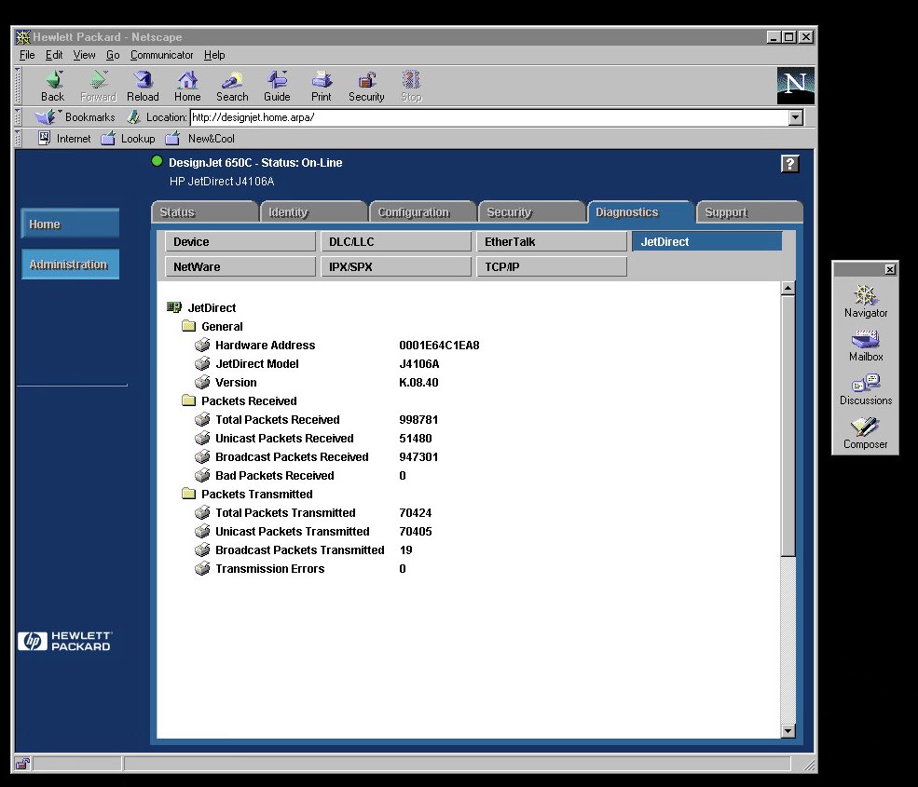Open the Go menu
Viewport: 918px width, 787px height.
(x=113, y=55)
